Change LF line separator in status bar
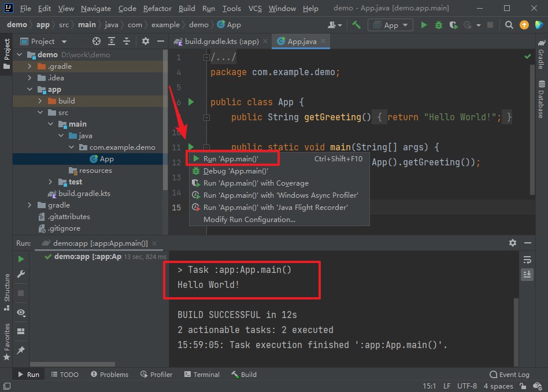Viewport: 548px width, 392px height. (447, 386)
